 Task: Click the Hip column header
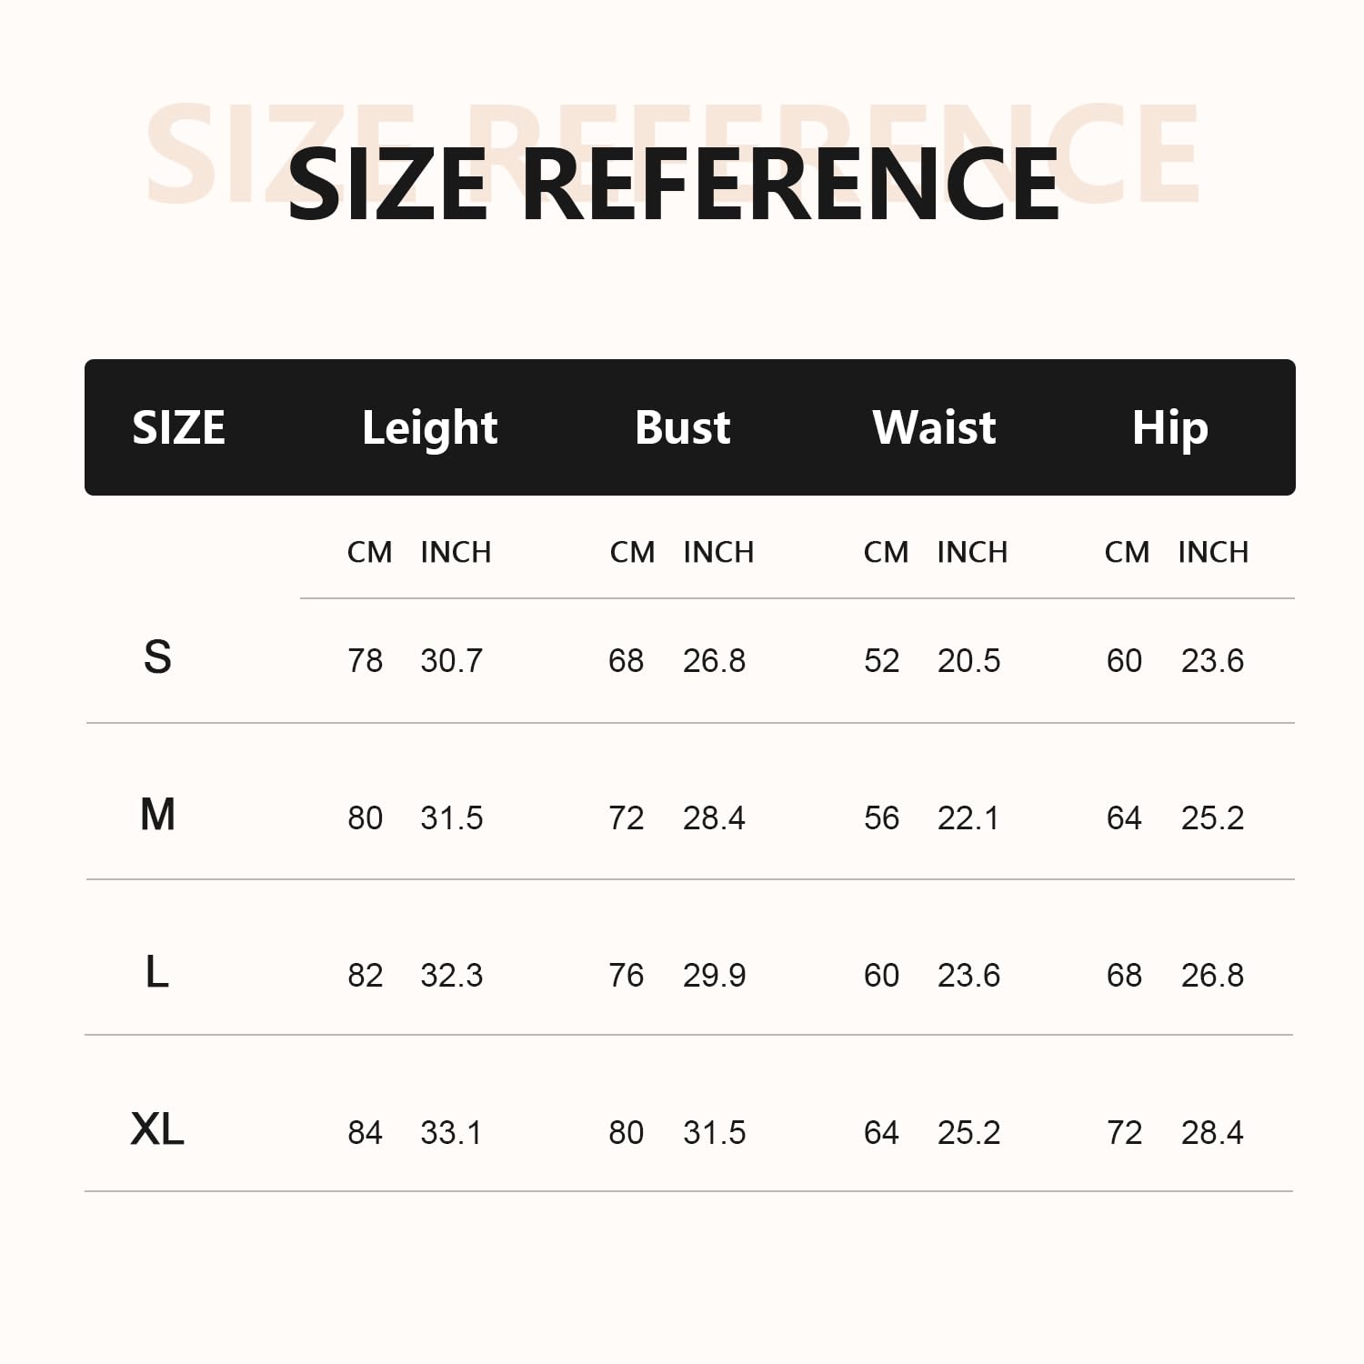click(x=1169, y=427)
